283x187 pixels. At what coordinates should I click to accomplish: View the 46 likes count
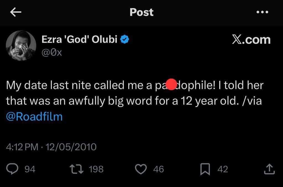click(x=159, y=169)
